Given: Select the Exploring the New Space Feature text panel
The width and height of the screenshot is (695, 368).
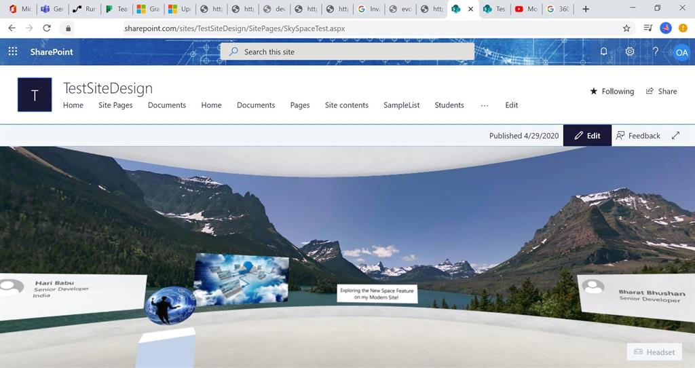Looking at the screenshot, I should click(377, 293).
